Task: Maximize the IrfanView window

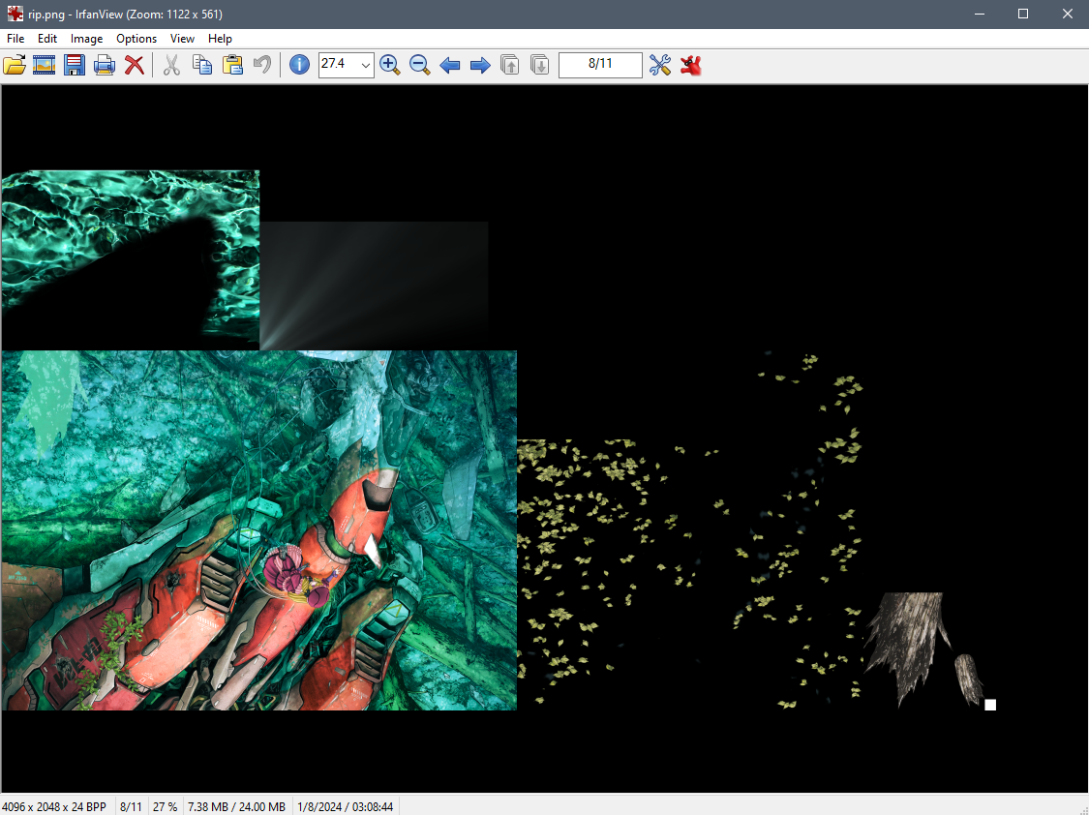Action: 1023,14
